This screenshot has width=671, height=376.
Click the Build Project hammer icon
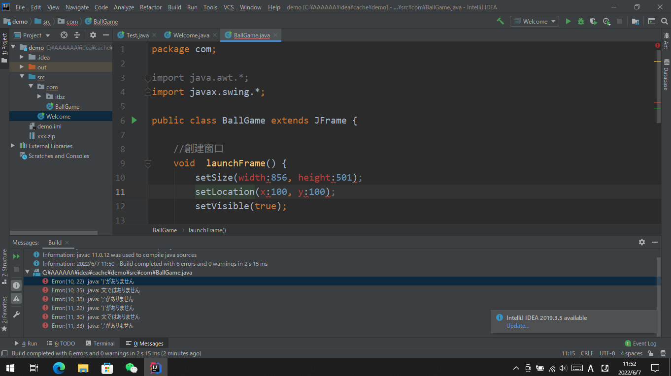pos(500,21)
